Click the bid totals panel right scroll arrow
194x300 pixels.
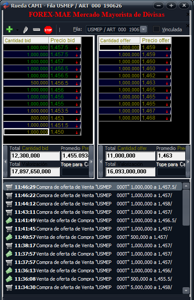click(91, 162)
